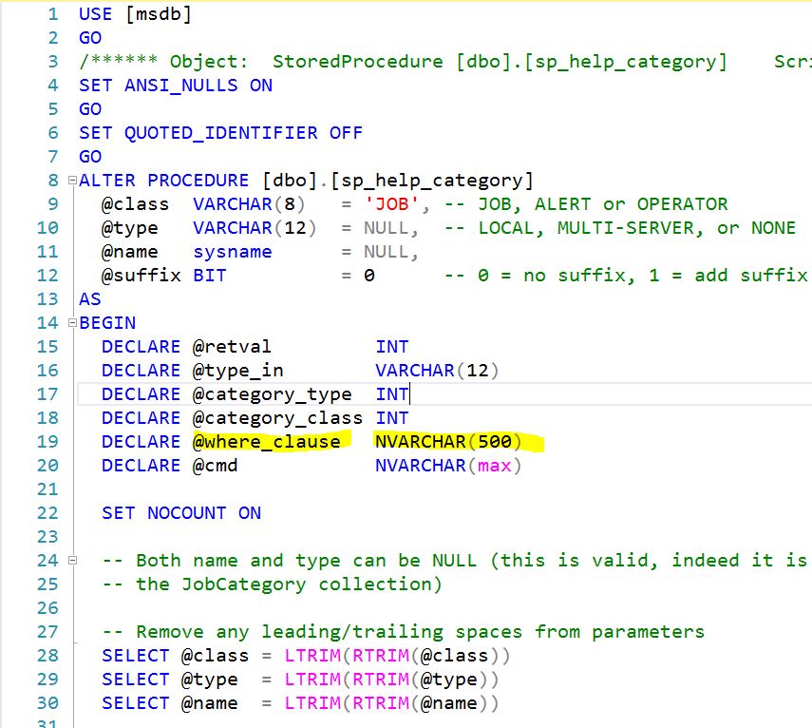Collapse the comment block starting 'Both name'

coord(72,561)
